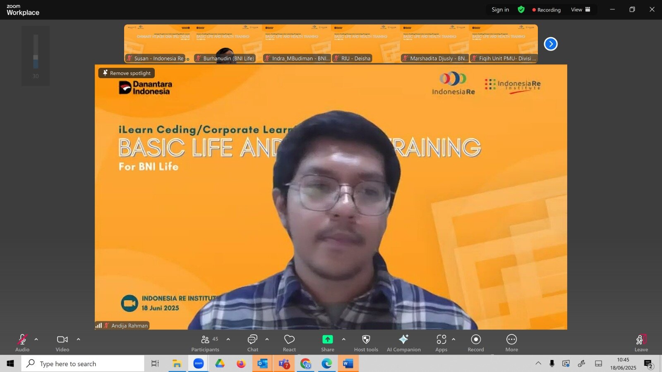This screenshot has height=372, width=662.
Task: Click the volume level meter
Action: pos(36,52)
